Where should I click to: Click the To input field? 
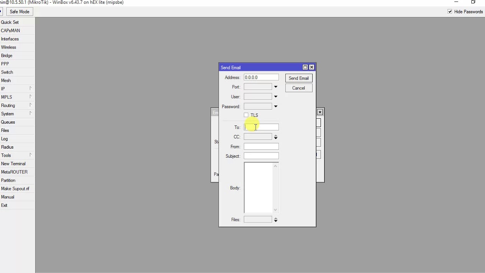click(261, 127)
